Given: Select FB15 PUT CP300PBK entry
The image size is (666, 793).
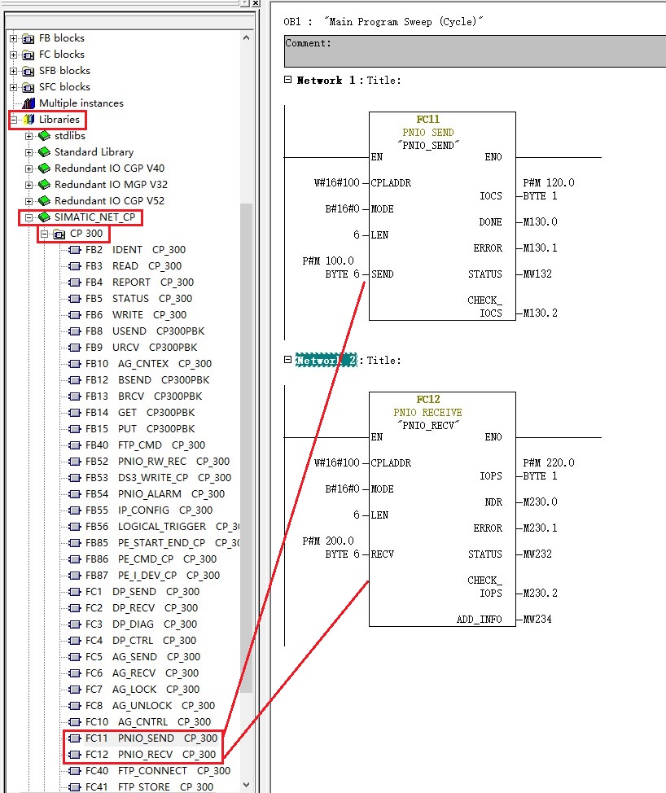Looking at the screenshot, I should 140,429.
